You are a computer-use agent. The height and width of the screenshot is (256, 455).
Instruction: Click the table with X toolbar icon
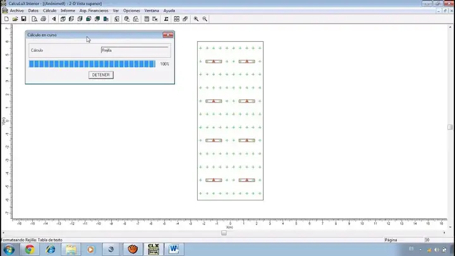155,19
